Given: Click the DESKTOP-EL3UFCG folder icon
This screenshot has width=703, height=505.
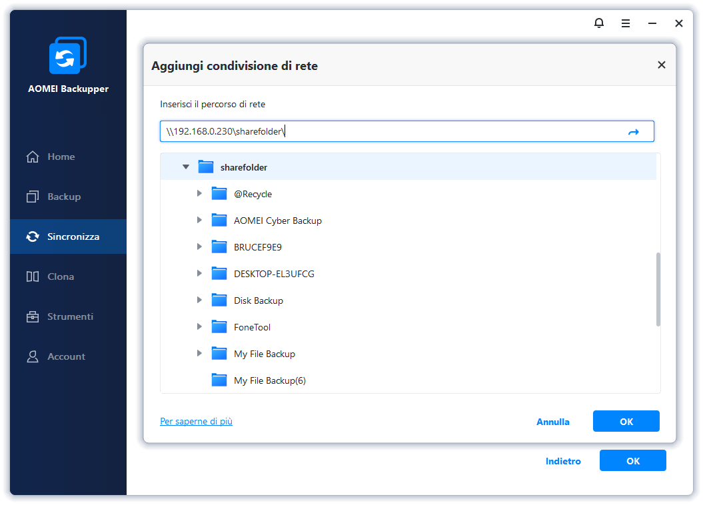Looking at the screenshot, I should click(219, 273).
